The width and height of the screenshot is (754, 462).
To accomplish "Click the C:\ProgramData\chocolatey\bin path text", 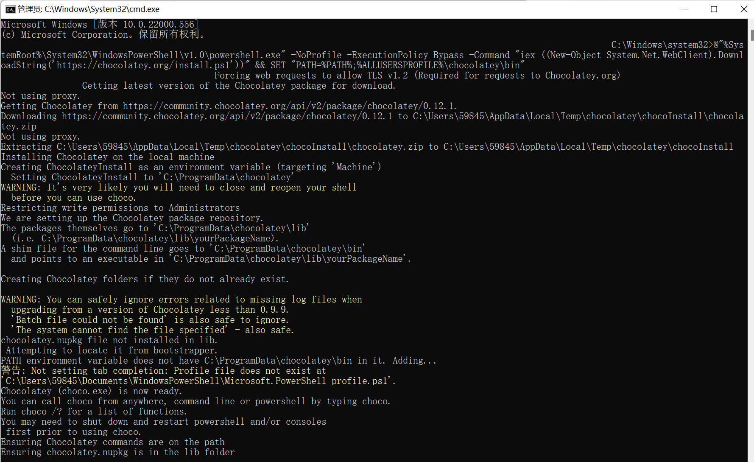I will (285, 248).
